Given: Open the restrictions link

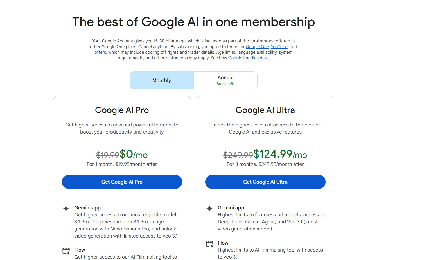Looking at the screenshot, I should (177, 58).
